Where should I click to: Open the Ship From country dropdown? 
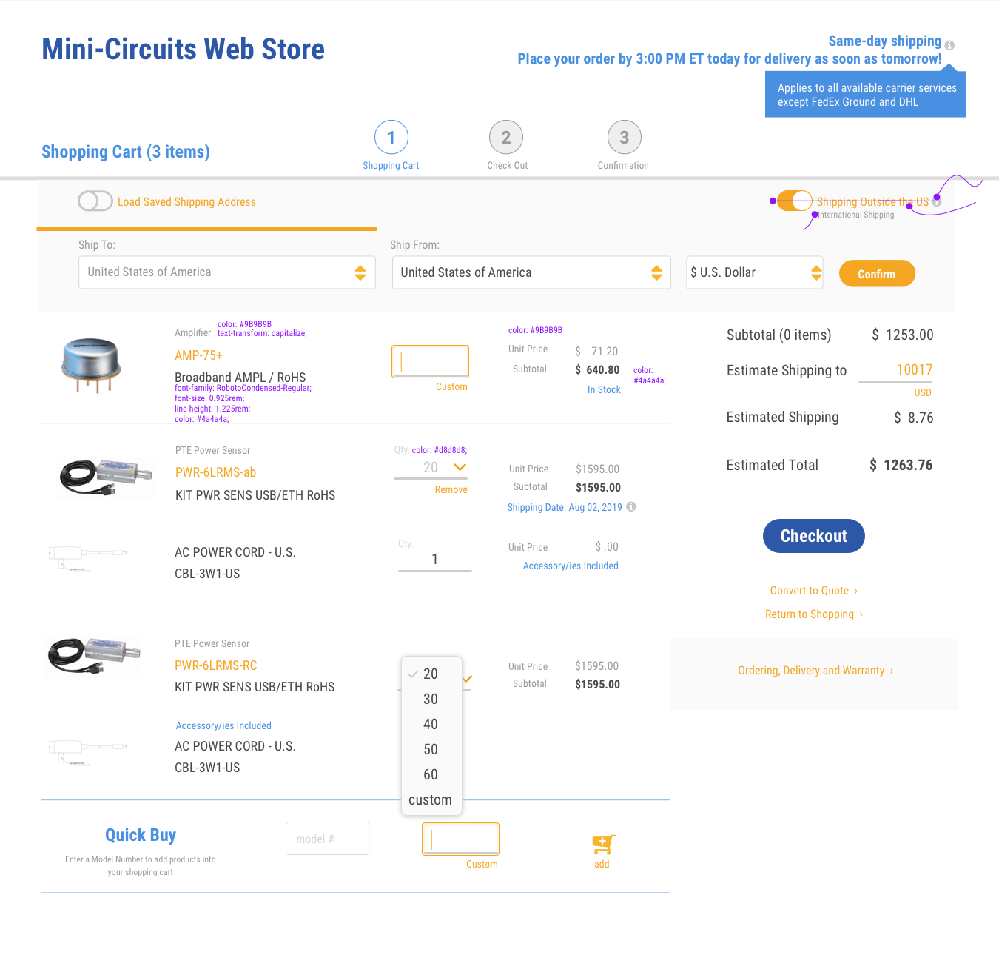tap(531, 272)
